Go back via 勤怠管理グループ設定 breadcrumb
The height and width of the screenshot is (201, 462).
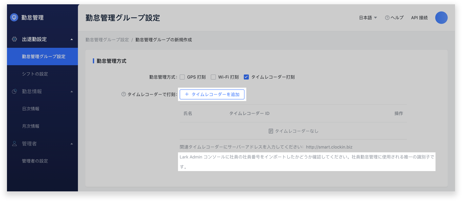point(107,40)
